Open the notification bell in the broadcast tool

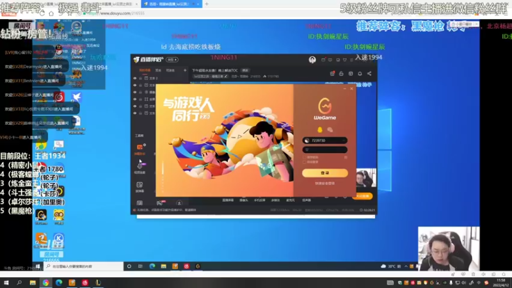(360, 74)
